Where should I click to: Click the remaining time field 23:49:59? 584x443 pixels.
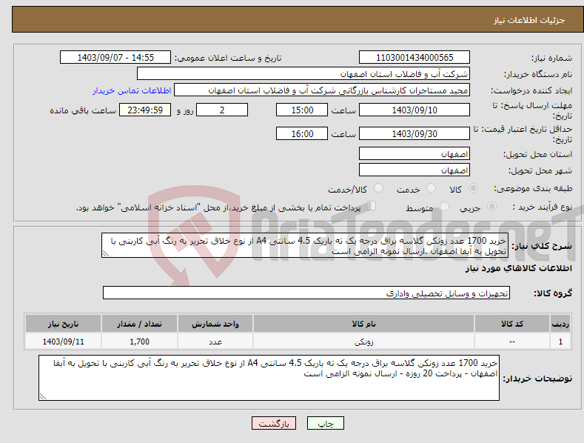click(x=145, y=110)
